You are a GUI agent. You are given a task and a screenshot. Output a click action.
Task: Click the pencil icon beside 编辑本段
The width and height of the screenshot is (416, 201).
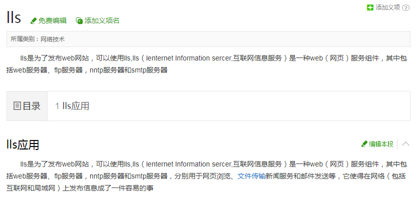click(x=364, y=144)
